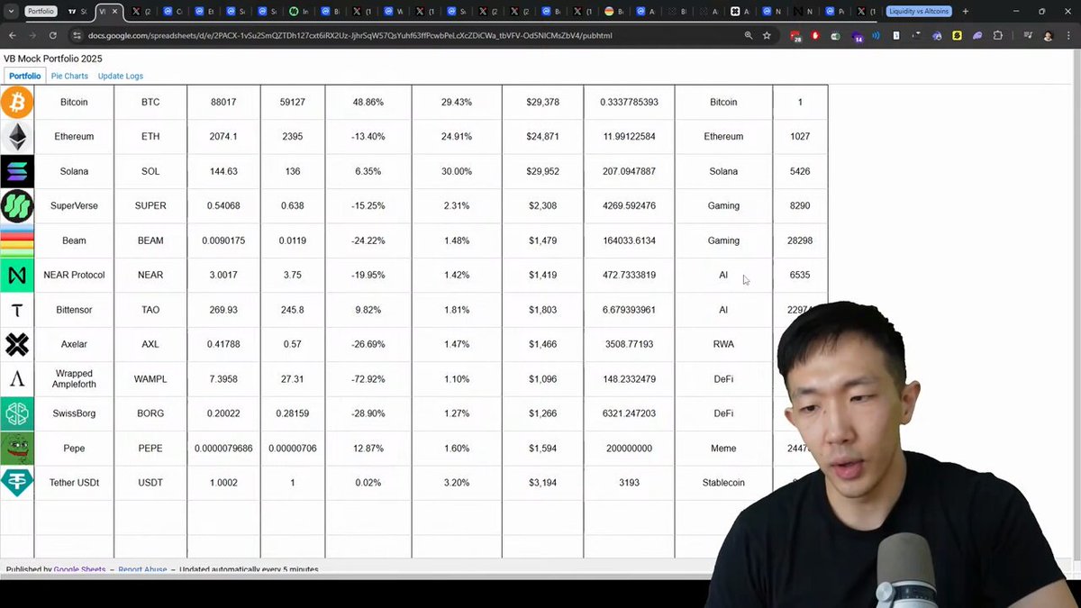The height and width of the screenshot is (608, 1081).
Task: Select the RWA category cell
Action: pos(723,344)
